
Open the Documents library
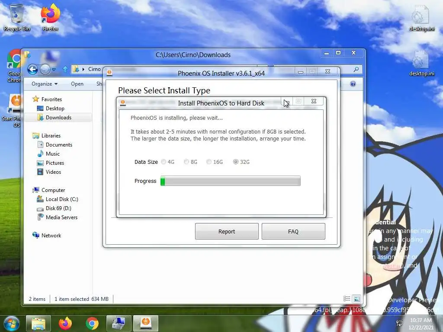(59, 144)
